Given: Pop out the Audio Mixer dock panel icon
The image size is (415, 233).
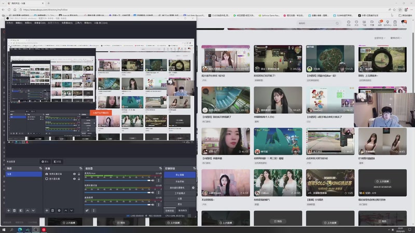Looking at the screenshot, I should pos(160,168).
